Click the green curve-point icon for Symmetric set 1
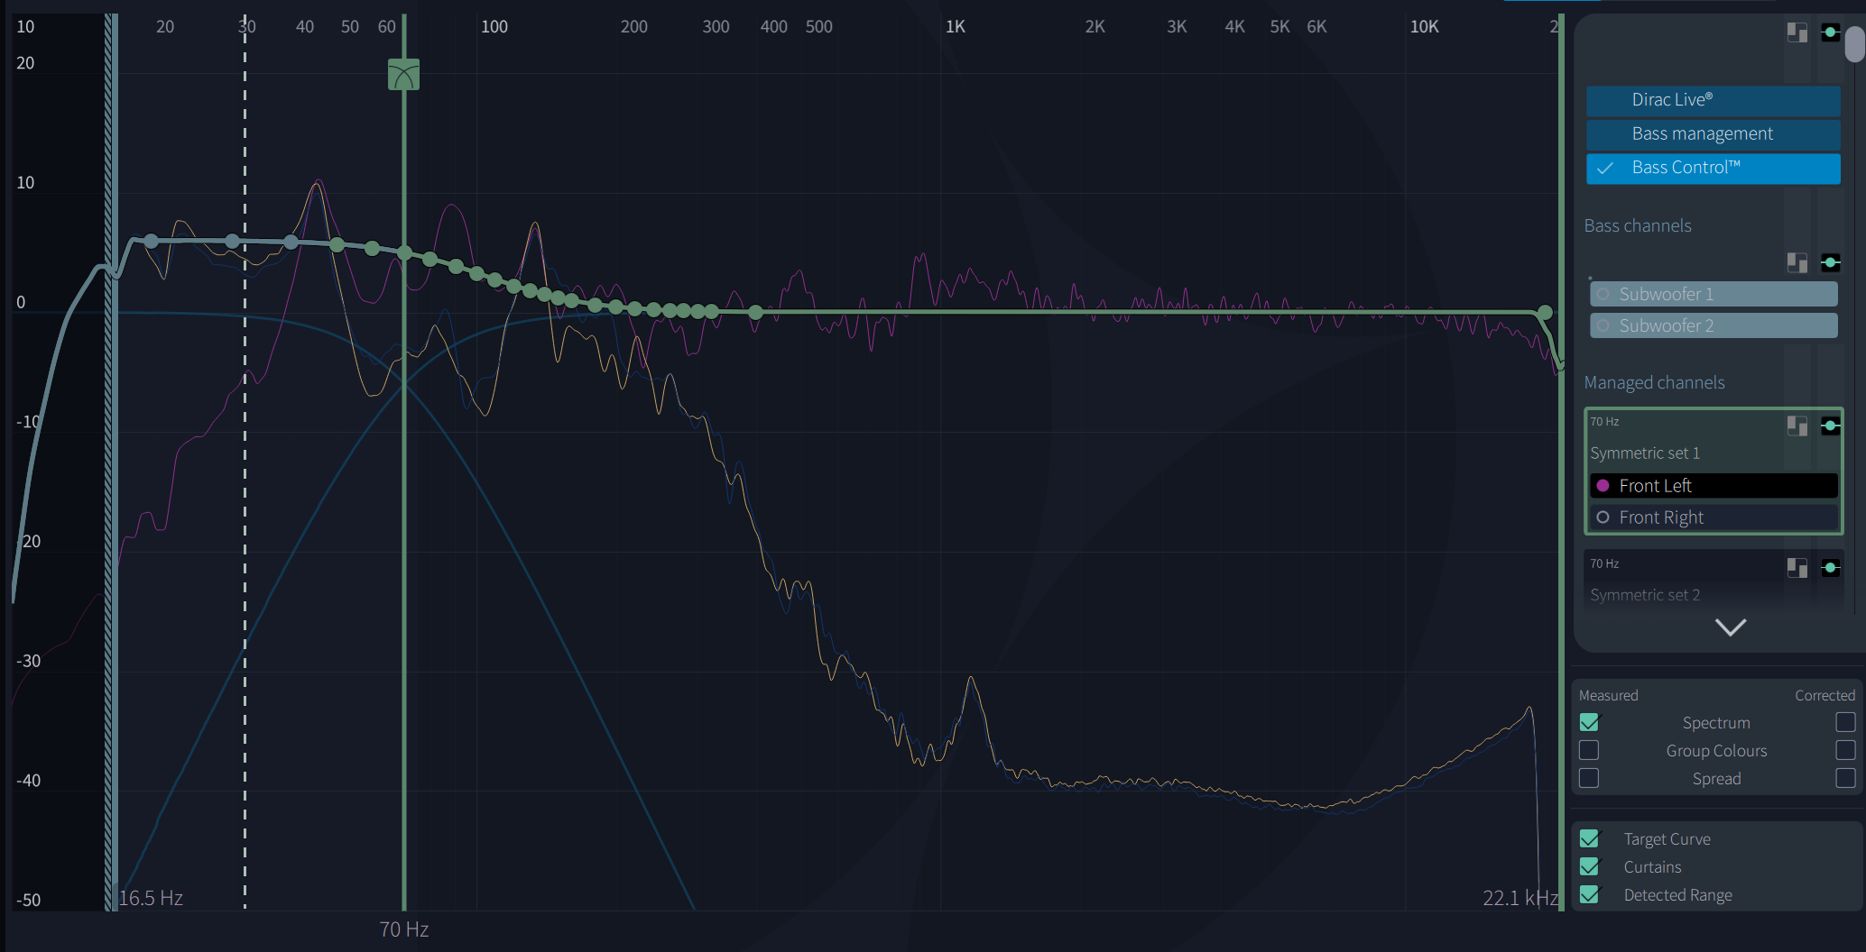Image resolution: width=1866 pixels, height=952 pixels. [x=1830, y=426]
